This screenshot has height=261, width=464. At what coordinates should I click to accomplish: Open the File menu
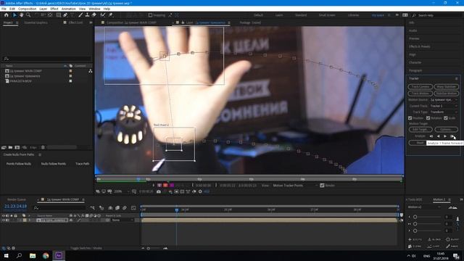tap(4, 9)
